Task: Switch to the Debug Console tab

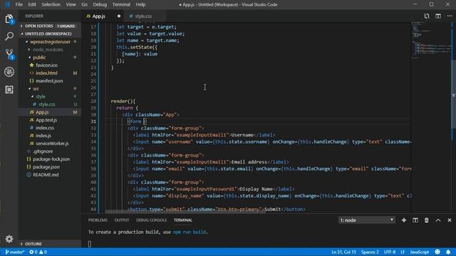Action: 152,220
